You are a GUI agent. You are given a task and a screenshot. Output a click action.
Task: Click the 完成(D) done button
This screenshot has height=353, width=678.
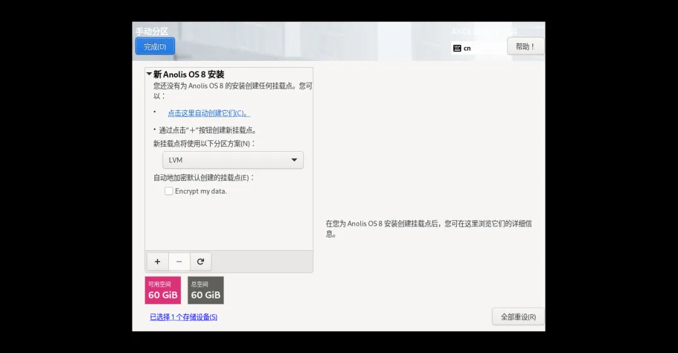(x=155, y=46)
